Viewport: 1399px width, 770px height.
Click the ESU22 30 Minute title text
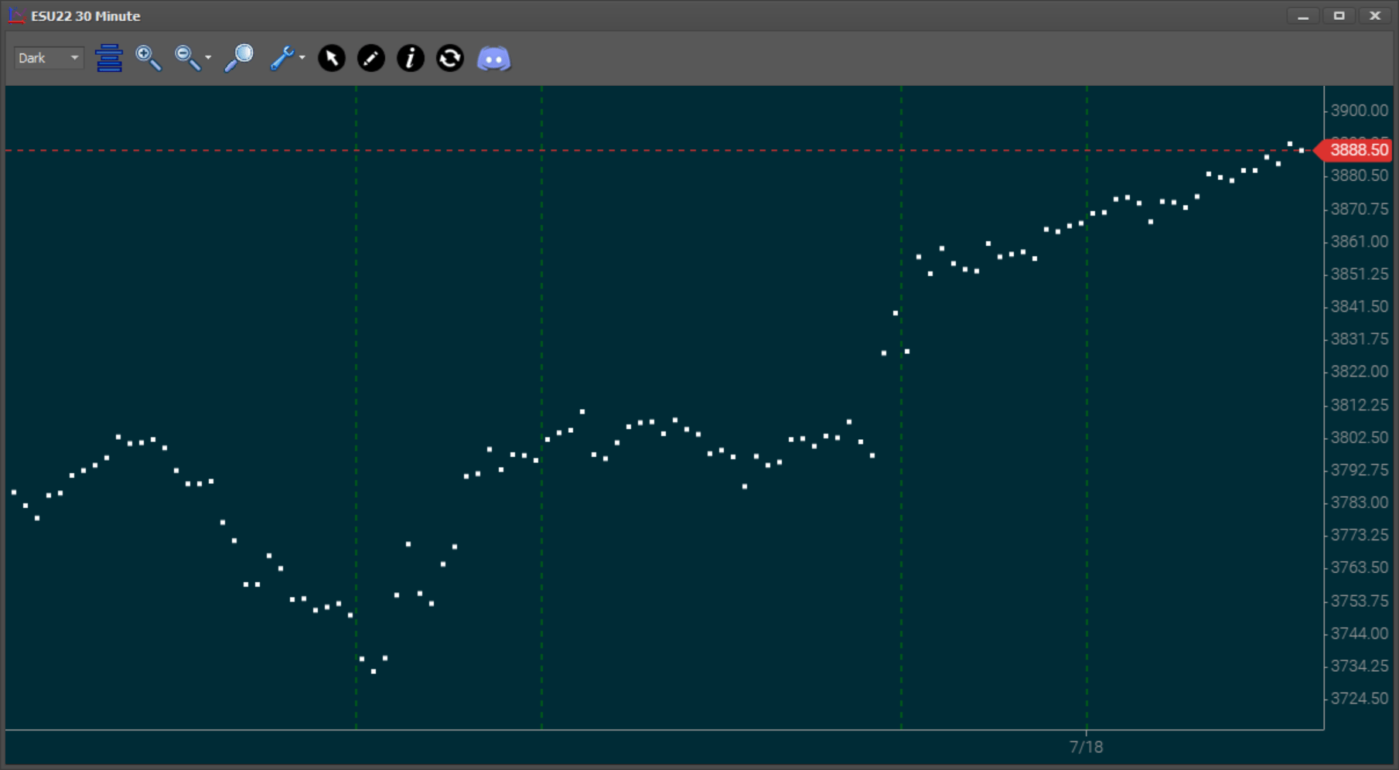coord(84,15)
